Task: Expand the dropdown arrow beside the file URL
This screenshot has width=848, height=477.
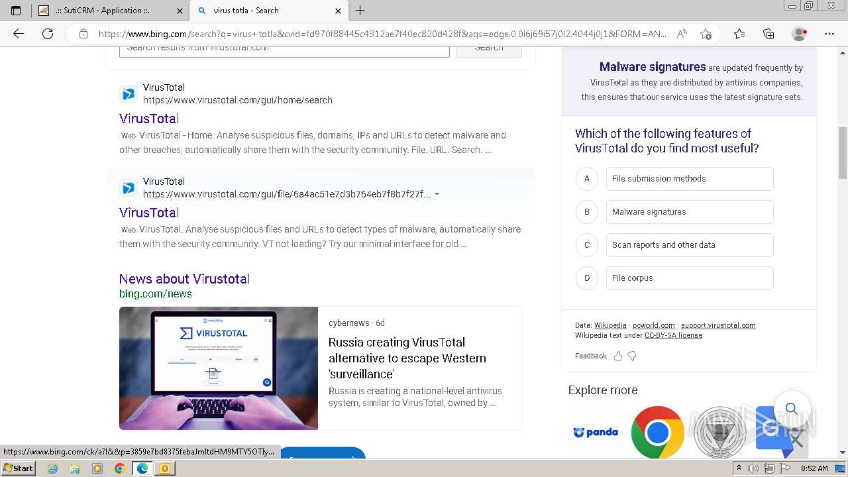Action: coord(437,194)
